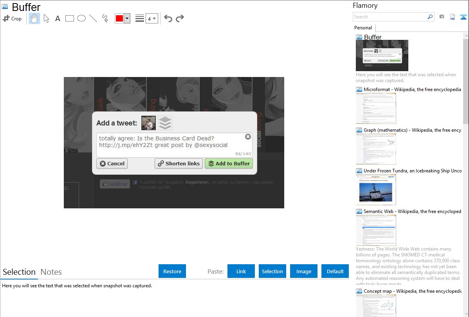The image size is (469, 317).
Task: Click the Buffer title in snapshot list
Action: 373,37
